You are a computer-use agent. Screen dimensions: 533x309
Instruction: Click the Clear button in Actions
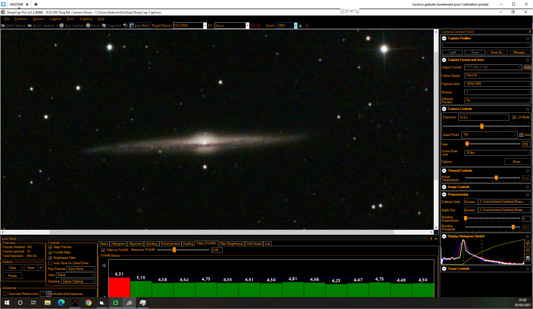tap(12, 268)
